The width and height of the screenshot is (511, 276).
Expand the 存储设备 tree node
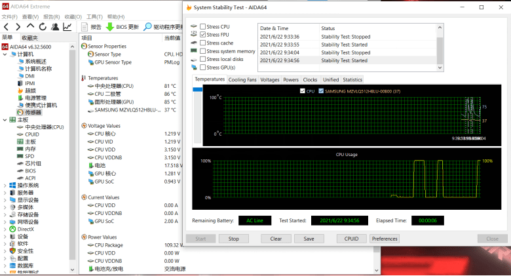5,214
